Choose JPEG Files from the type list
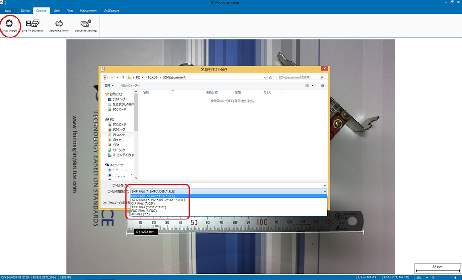This screenshot has height=280, width=462. click(229, 200)
